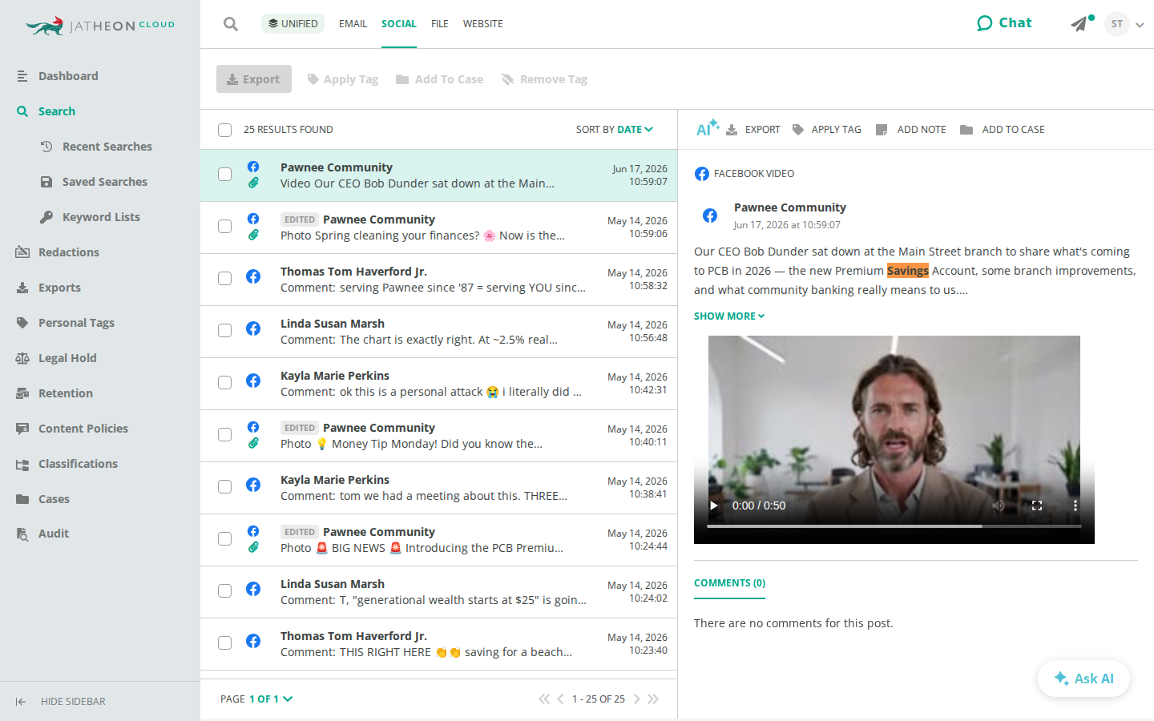The image size is (1154, 721).
Task: Play the Facebook video
Action: 714,506
